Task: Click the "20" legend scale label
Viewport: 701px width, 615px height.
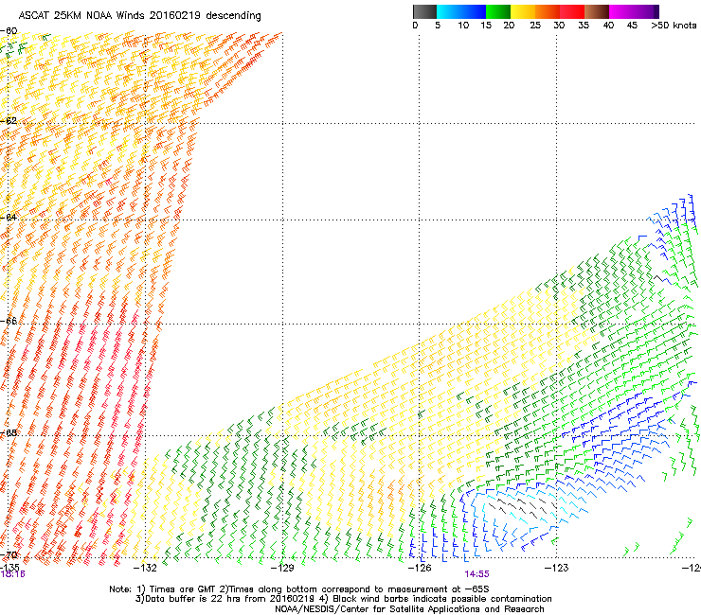Action: point(509,26)
